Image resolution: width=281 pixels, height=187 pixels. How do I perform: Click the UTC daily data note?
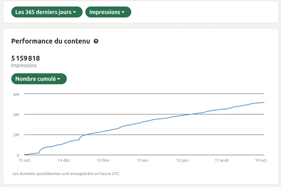pyautogui.click(x=66, y=174)
